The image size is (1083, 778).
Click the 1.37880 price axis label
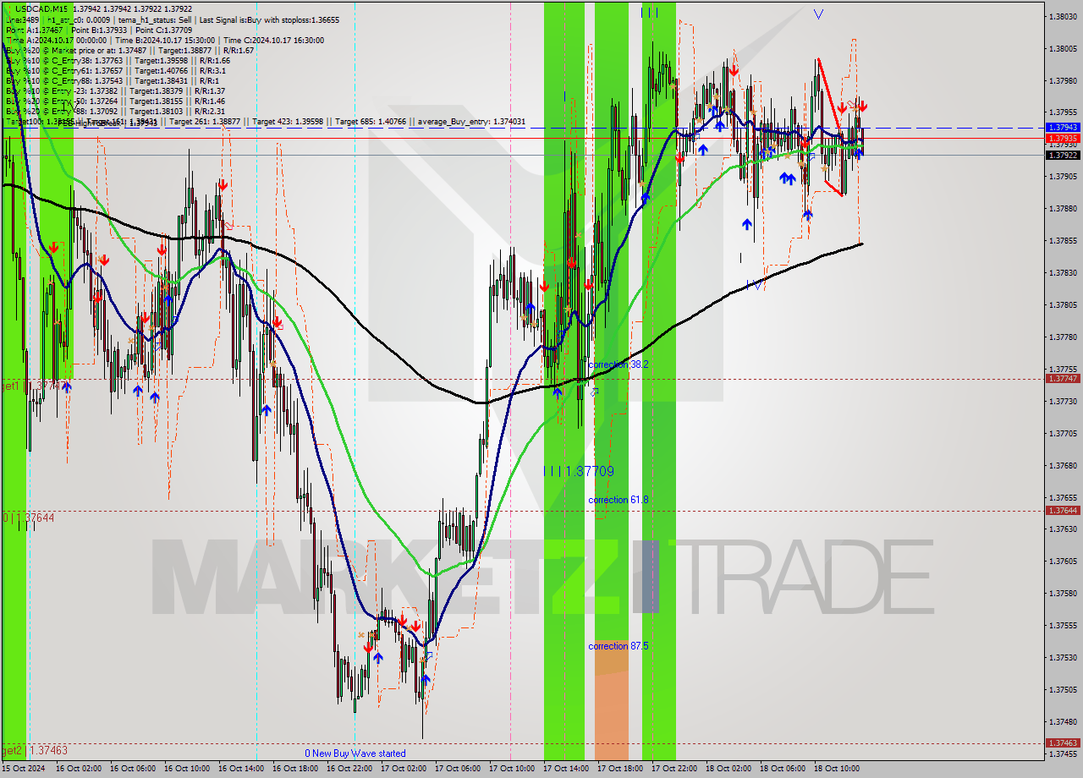point(1064,209)
